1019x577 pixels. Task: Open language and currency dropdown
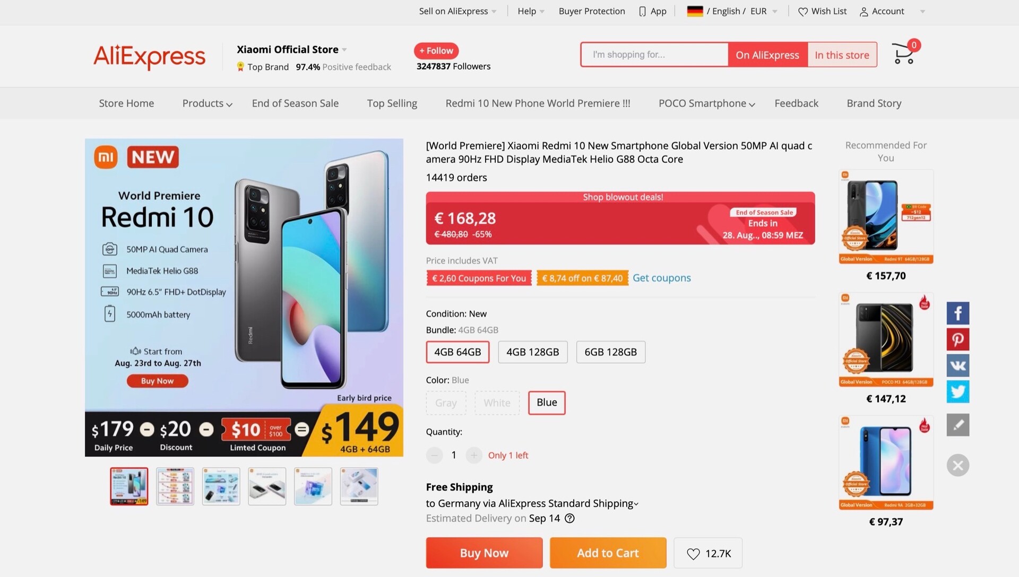732,11
